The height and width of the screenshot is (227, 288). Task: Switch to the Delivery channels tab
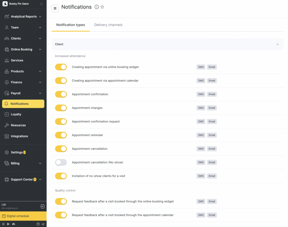[108, 25]
